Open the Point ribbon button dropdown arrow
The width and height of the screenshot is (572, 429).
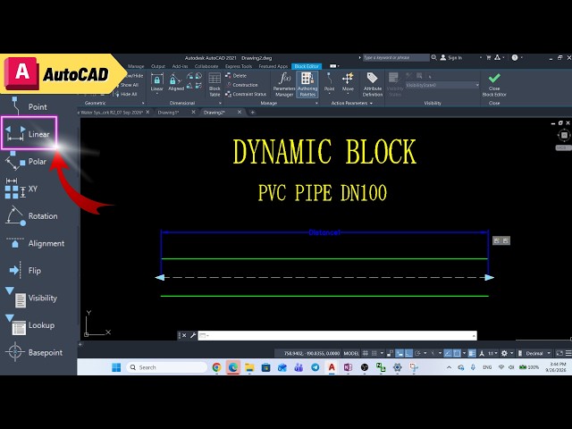click(330, 94)
